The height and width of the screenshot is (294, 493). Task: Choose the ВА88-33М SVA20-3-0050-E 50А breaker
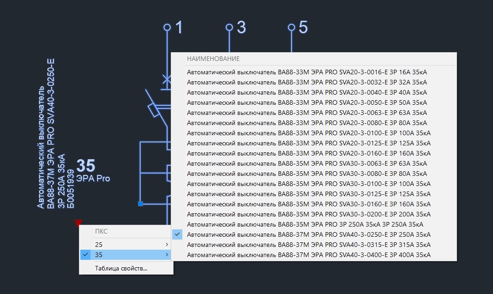tap(314, 102)
